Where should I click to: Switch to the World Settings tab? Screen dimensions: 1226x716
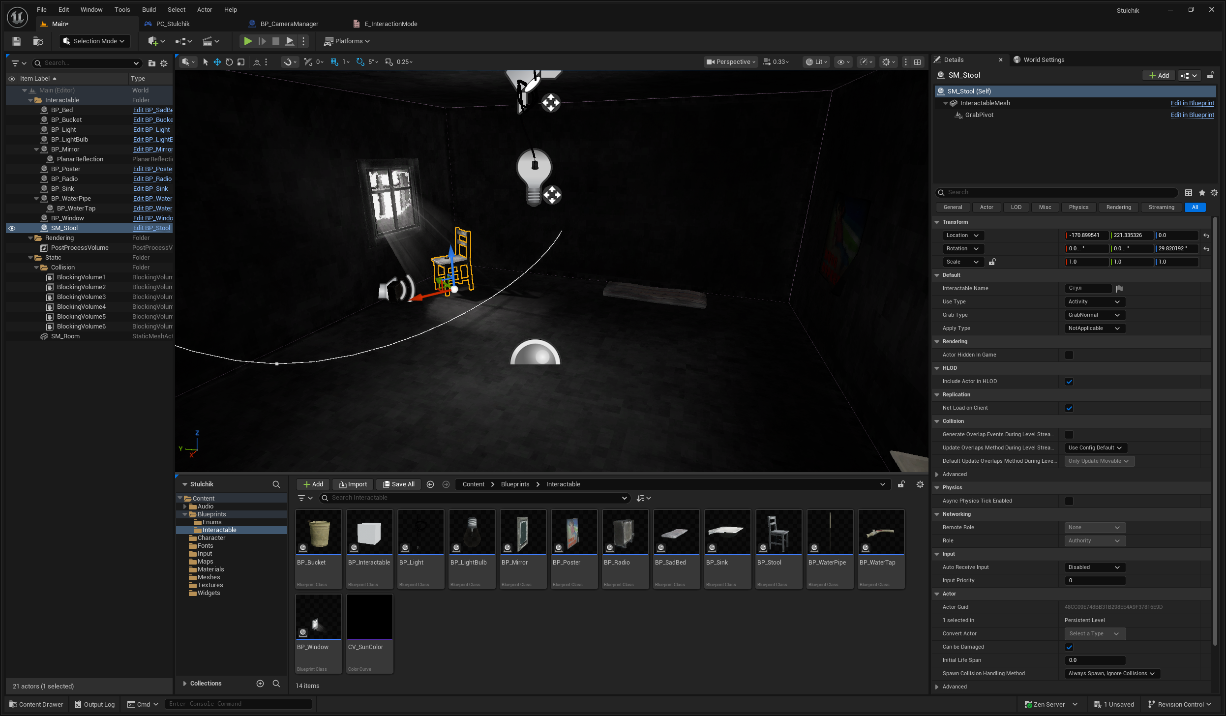pos(1043,60)
